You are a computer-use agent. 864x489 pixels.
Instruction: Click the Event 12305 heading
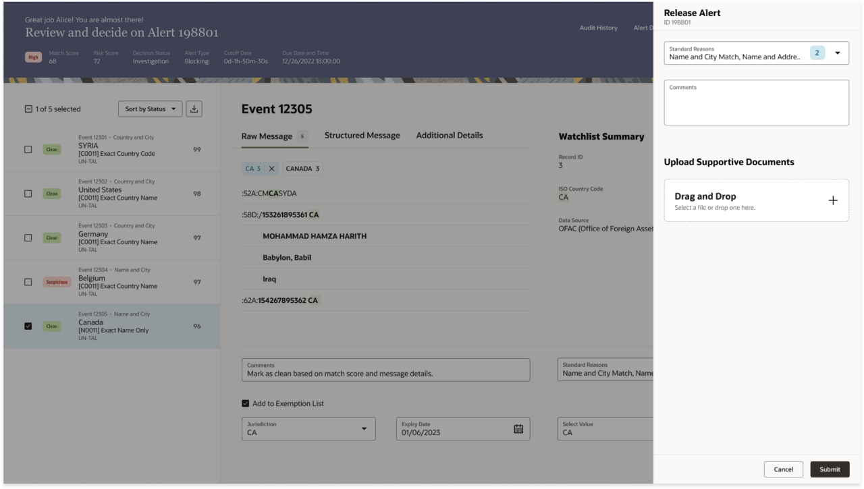point(277,109)
